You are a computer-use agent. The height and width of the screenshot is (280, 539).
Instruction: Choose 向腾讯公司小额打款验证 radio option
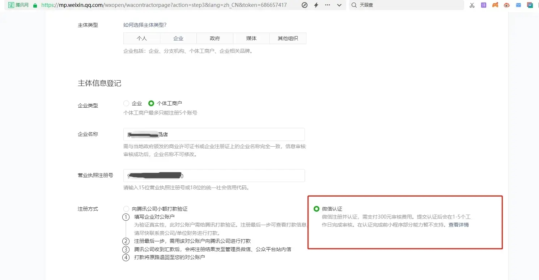[x=126, y=209]
